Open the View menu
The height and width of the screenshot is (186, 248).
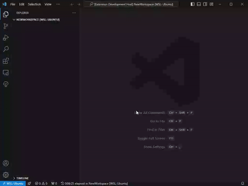point(48,4)
